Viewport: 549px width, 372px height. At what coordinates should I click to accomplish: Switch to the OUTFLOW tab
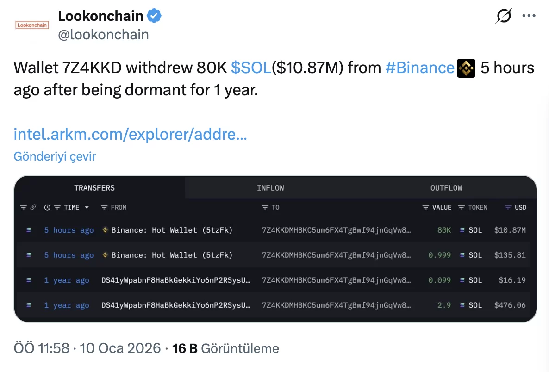tap(446, 188)
